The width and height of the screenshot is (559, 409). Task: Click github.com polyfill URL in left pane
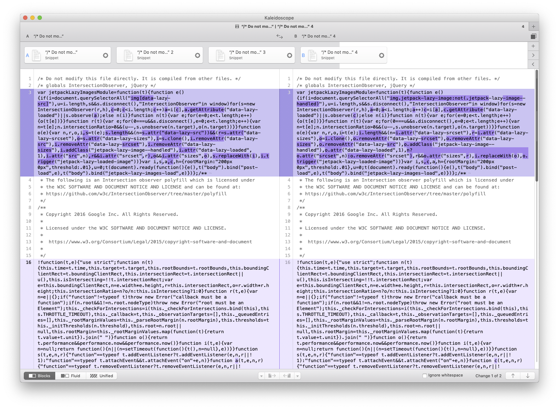pos(136,194)
